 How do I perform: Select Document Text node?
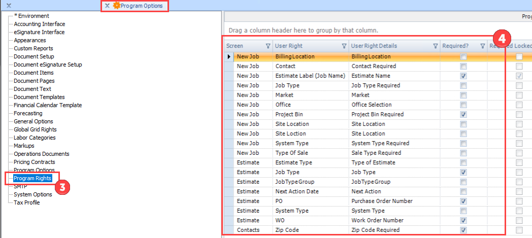(x=32, y=89)
